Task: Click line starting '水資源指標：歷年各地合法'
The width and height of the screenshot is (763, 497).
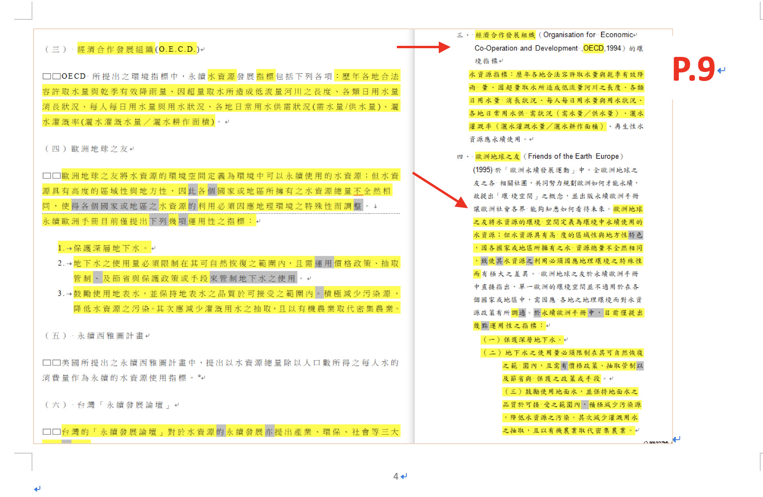Action: (x=556, y=74)
